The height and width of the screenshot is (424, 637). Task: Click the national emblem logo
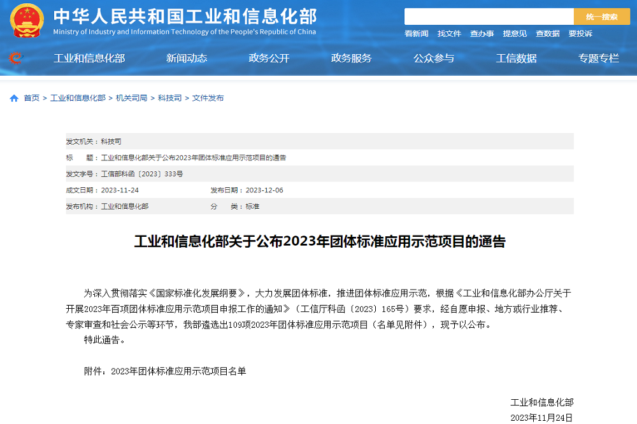tap(27, 20)
